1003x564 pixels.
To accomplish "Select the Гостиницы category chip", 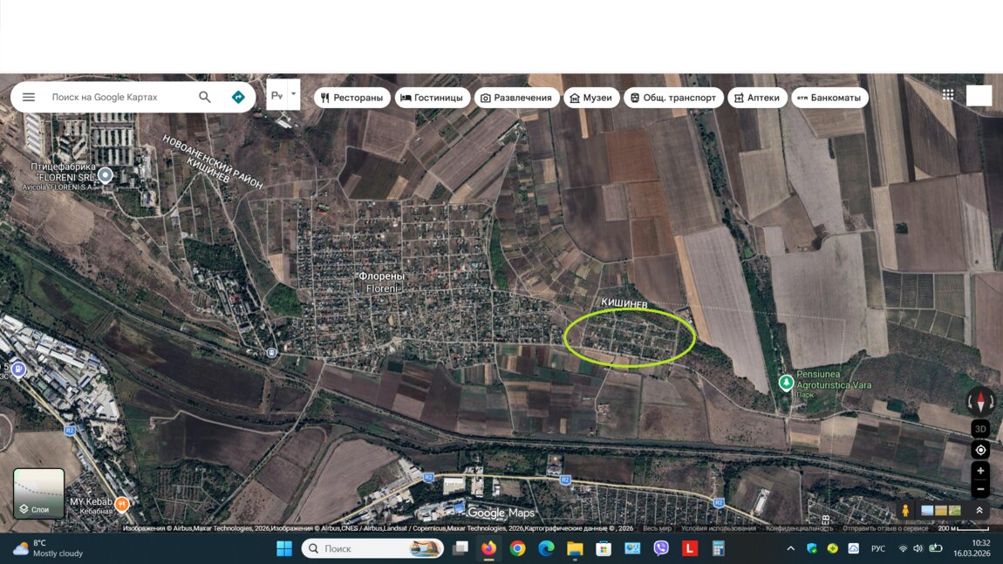I will tap(432, 98).
